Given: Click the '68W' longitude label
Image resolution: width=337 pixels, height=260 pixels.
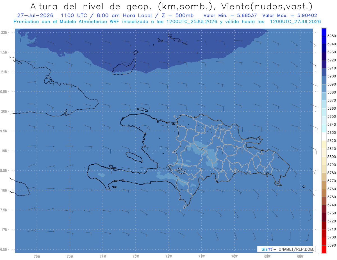Looking at the screenshot, I should pos(300,256).
